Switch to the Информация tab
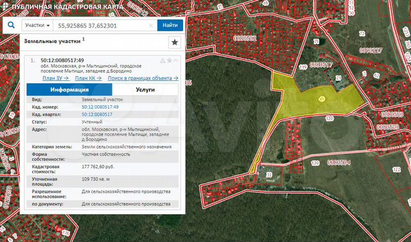411x242 pixels. 69,90
